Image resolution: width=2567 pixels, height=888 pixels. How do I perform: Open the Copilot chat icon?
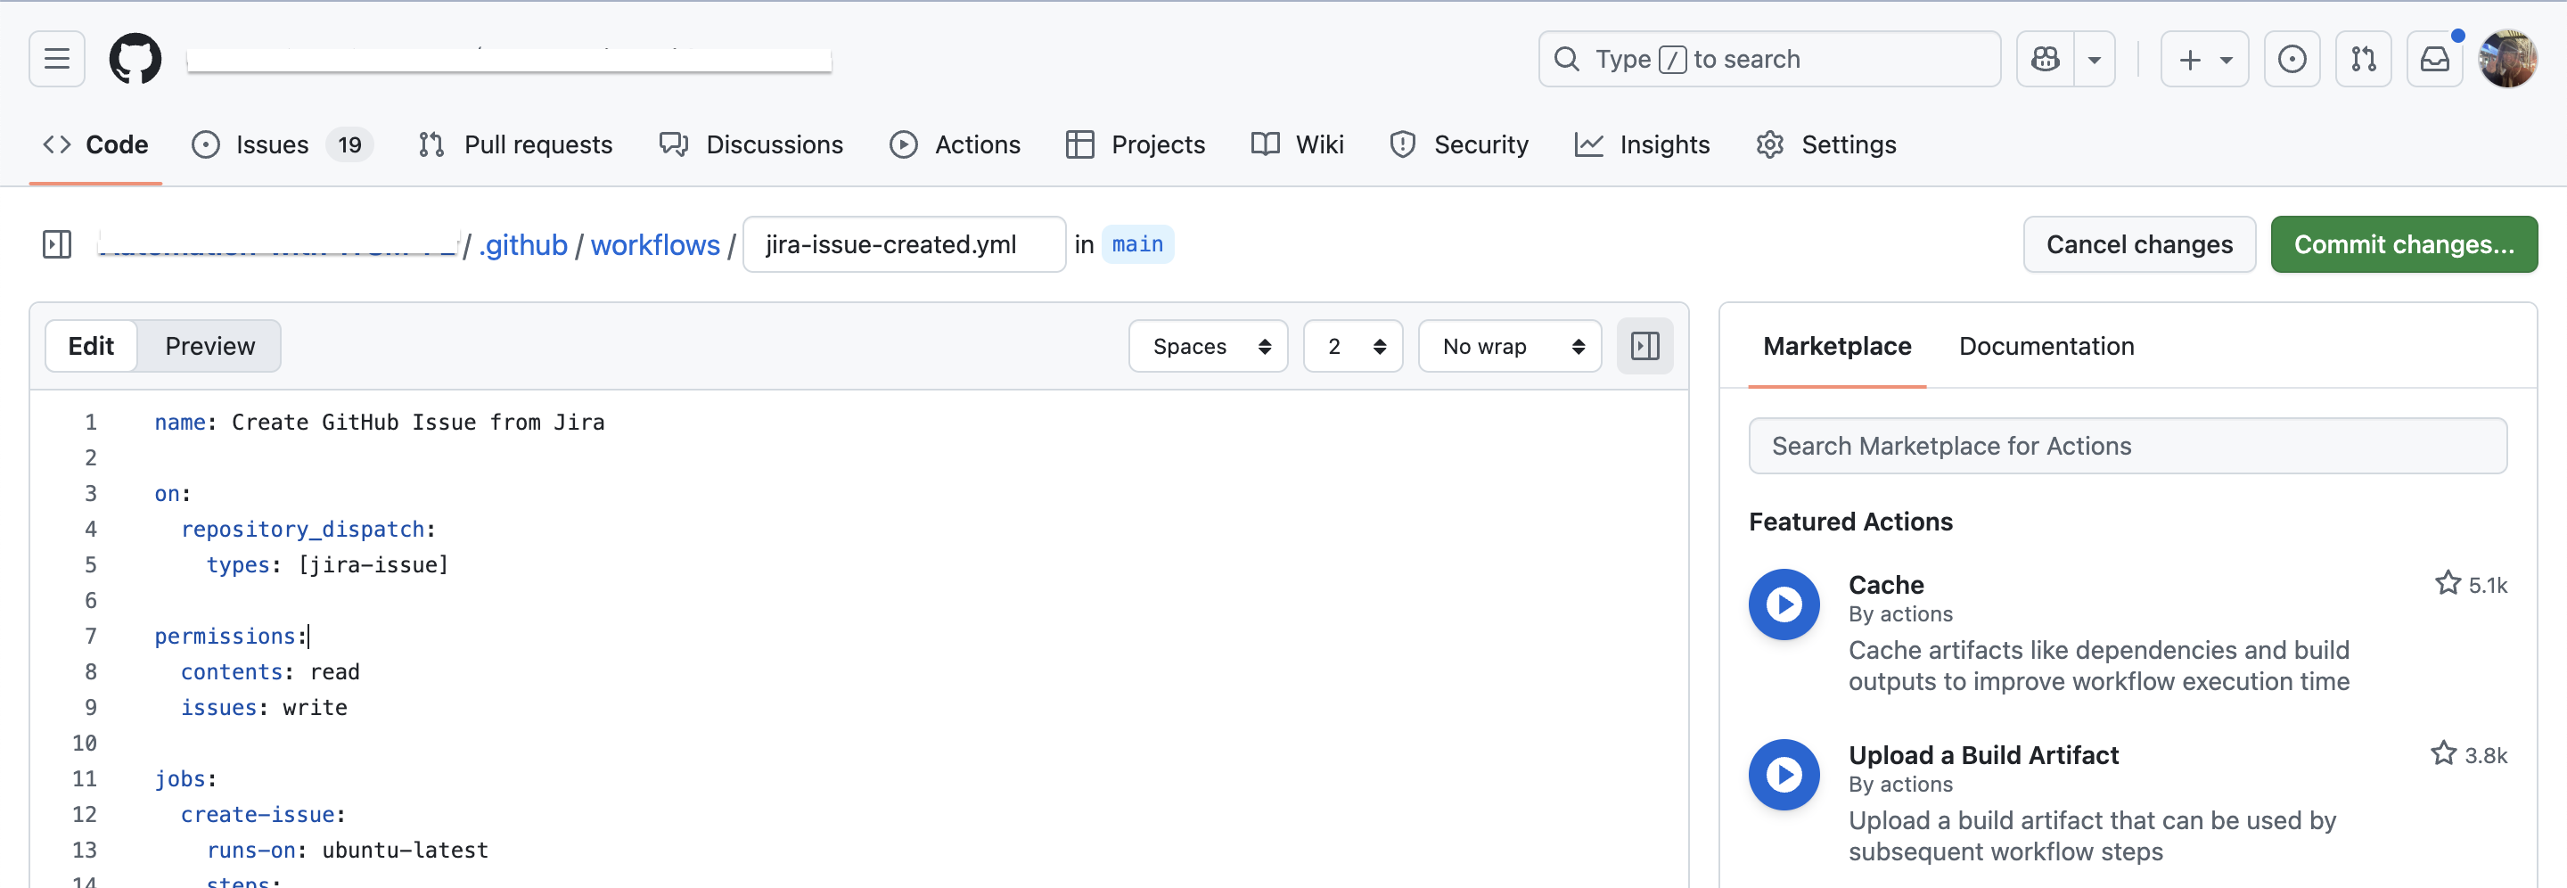coord(2046,59)
